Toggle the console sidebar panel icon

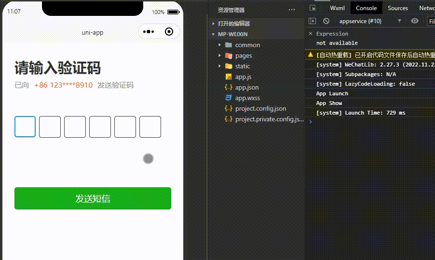313,21
